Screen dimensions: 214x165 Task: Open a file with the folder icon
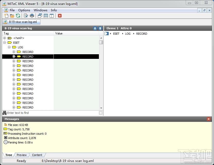pos(12,16)
